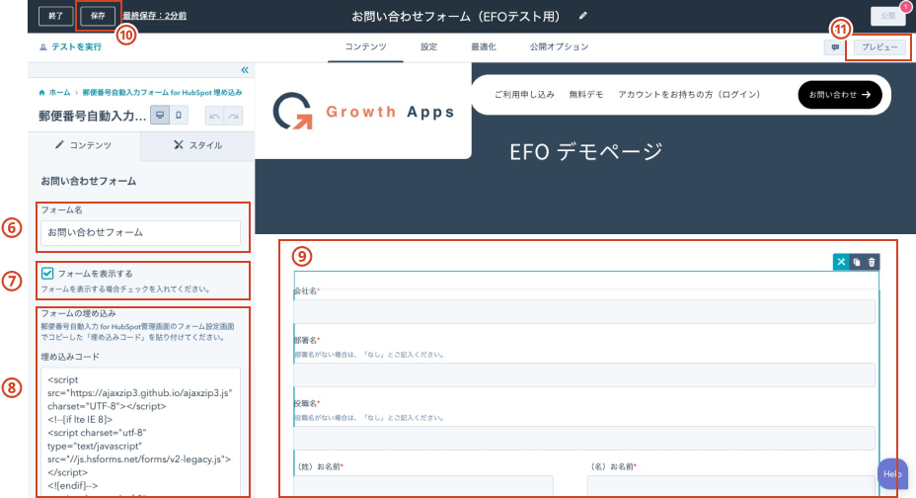Viewport: 916px width, 498px height.
Task: Click the undo arrow icon
Action: (214, 116)
